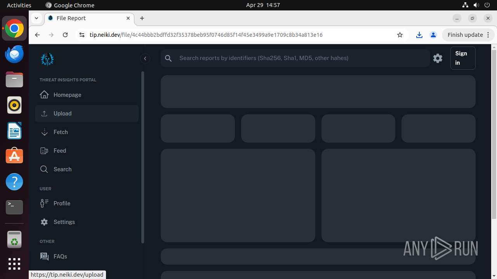Open a new tab with the plus button
This screenshot has height=279, width=497.
142,18
